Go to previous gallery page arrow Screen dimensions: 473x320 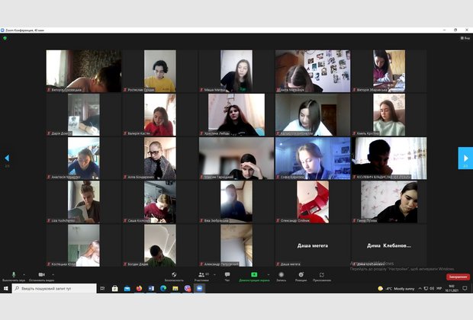tap(7, 158)
